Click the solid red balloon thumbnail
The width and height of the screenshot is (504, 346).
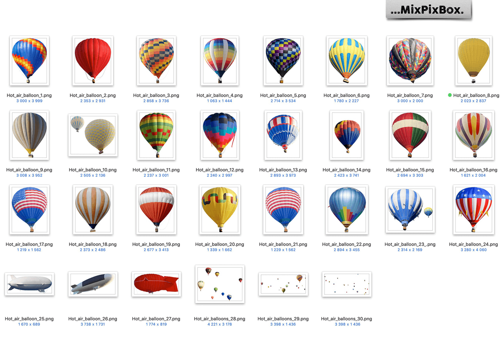tap(93, 61)
